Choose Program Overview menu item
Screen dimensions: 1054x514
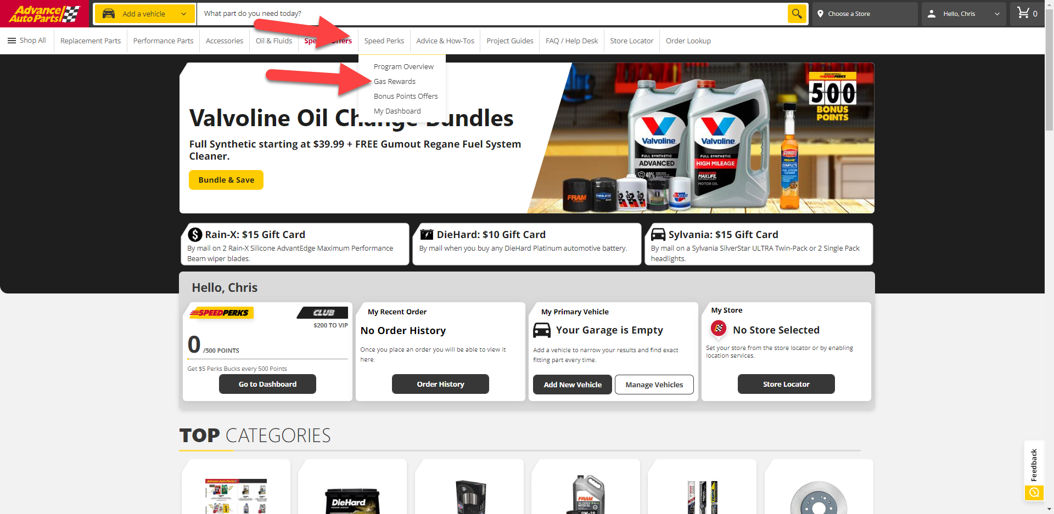(403, 66)
